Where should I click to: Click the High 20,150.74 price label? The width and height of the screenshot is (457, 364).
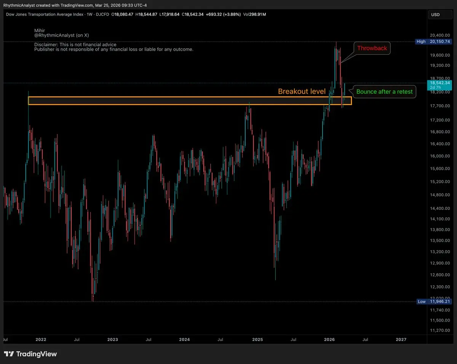[x=433, y=42]
